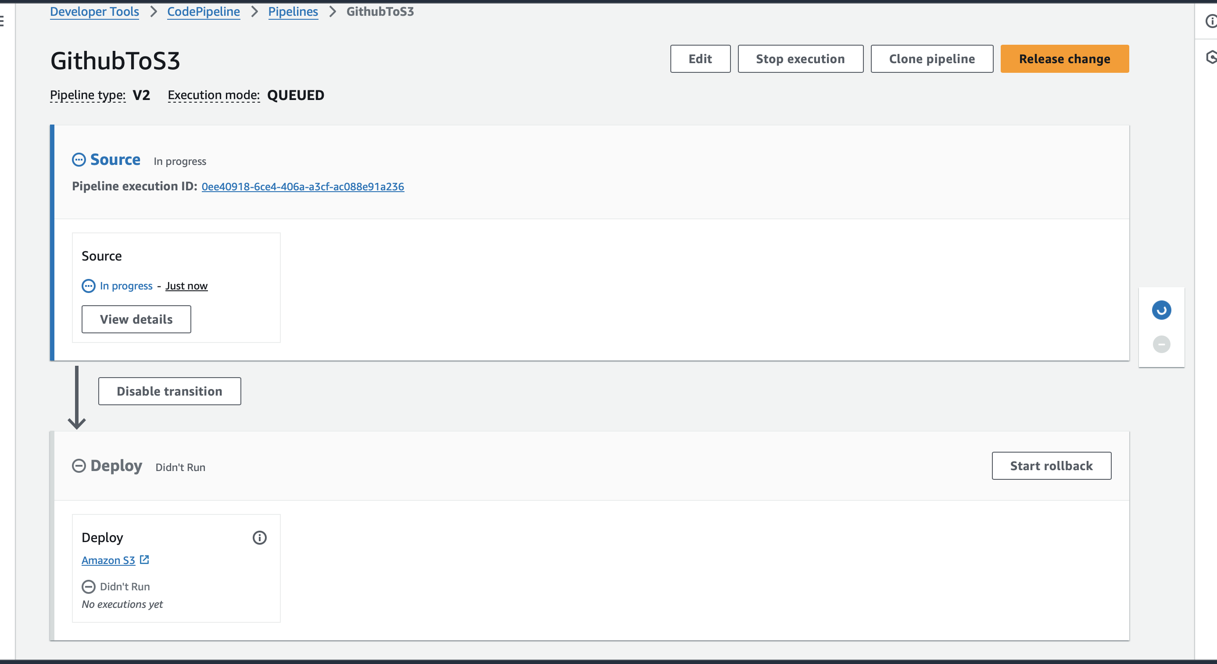Go to CodePipeline breadcrumb
The height and width of the screenshot is (664, 1217).
[x=204, y=12]
